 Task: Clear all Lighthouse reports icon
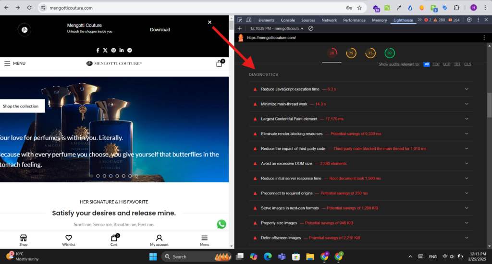(311, 28)
